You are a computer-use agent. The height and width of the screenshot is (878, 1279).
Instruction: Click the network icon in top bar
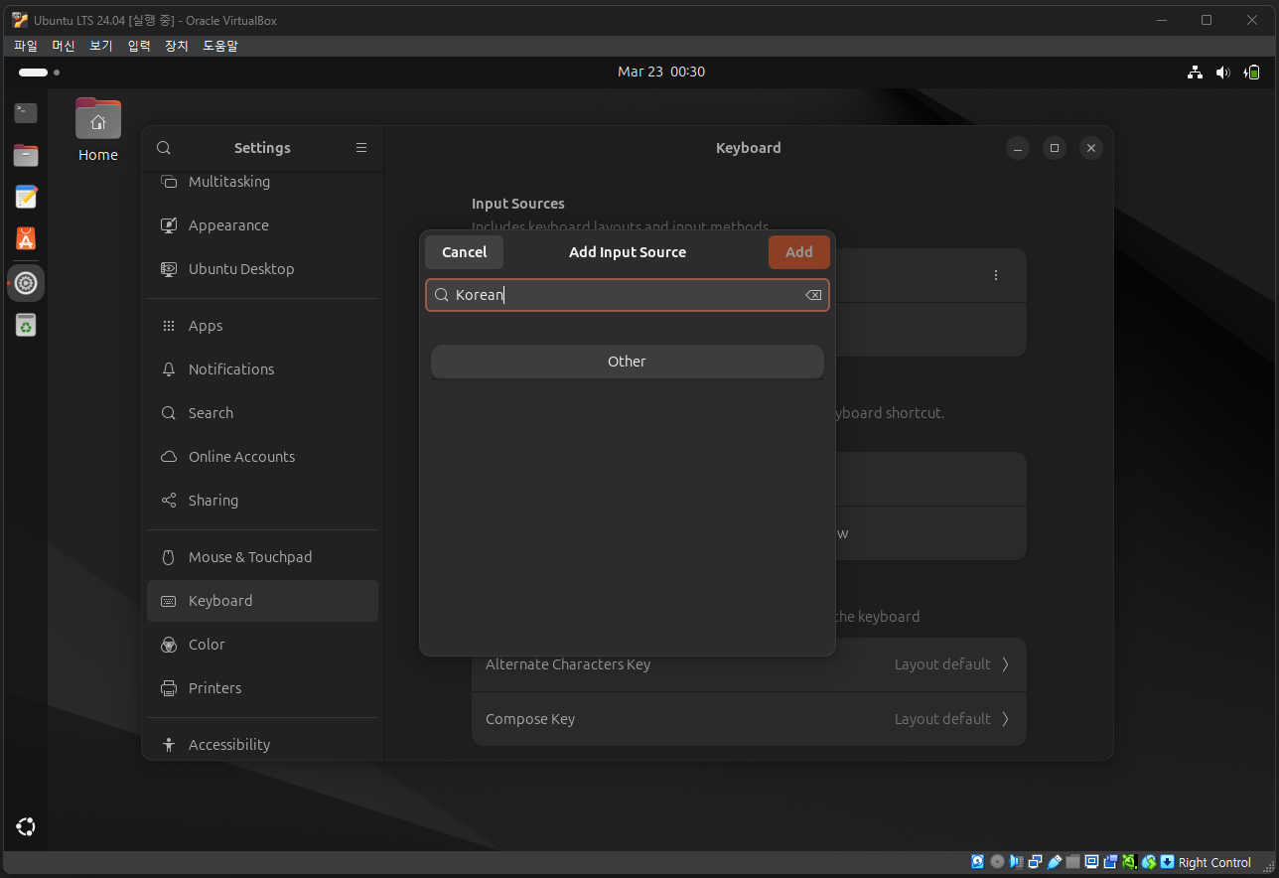pos(1195,73)
